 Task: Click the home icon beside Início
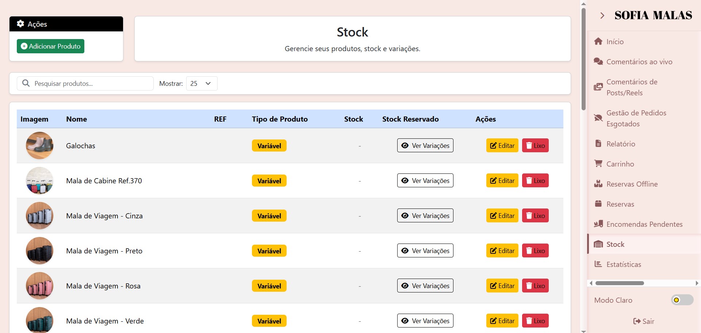598,41
